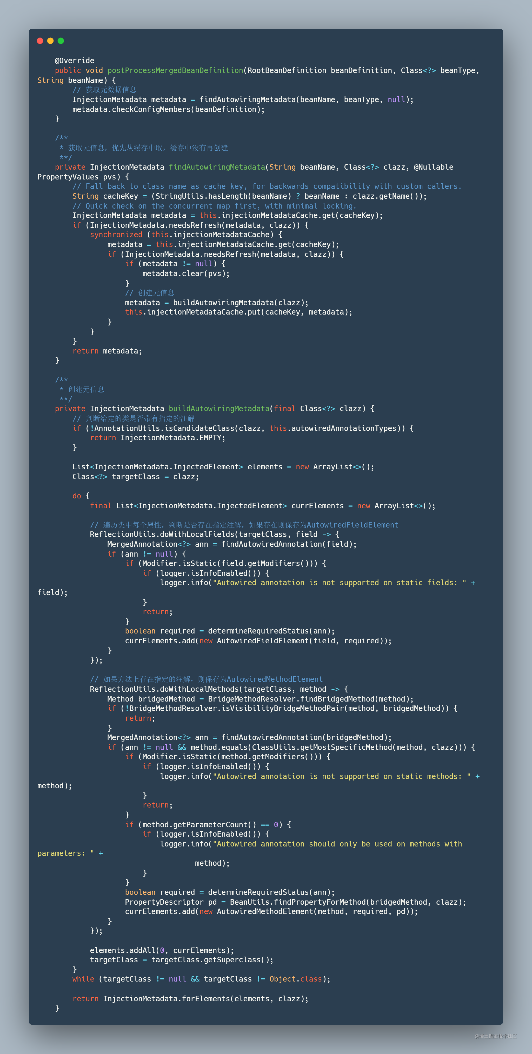Click comment ending with "AutowiredFieldElement"
Image resolution: width=532 pixels, height=1054 pixels.
click(x=244, y=525)
